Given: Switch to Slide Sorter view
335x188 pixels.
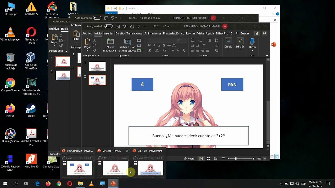Looking at the screenshot, I should (x=208, y=158).
